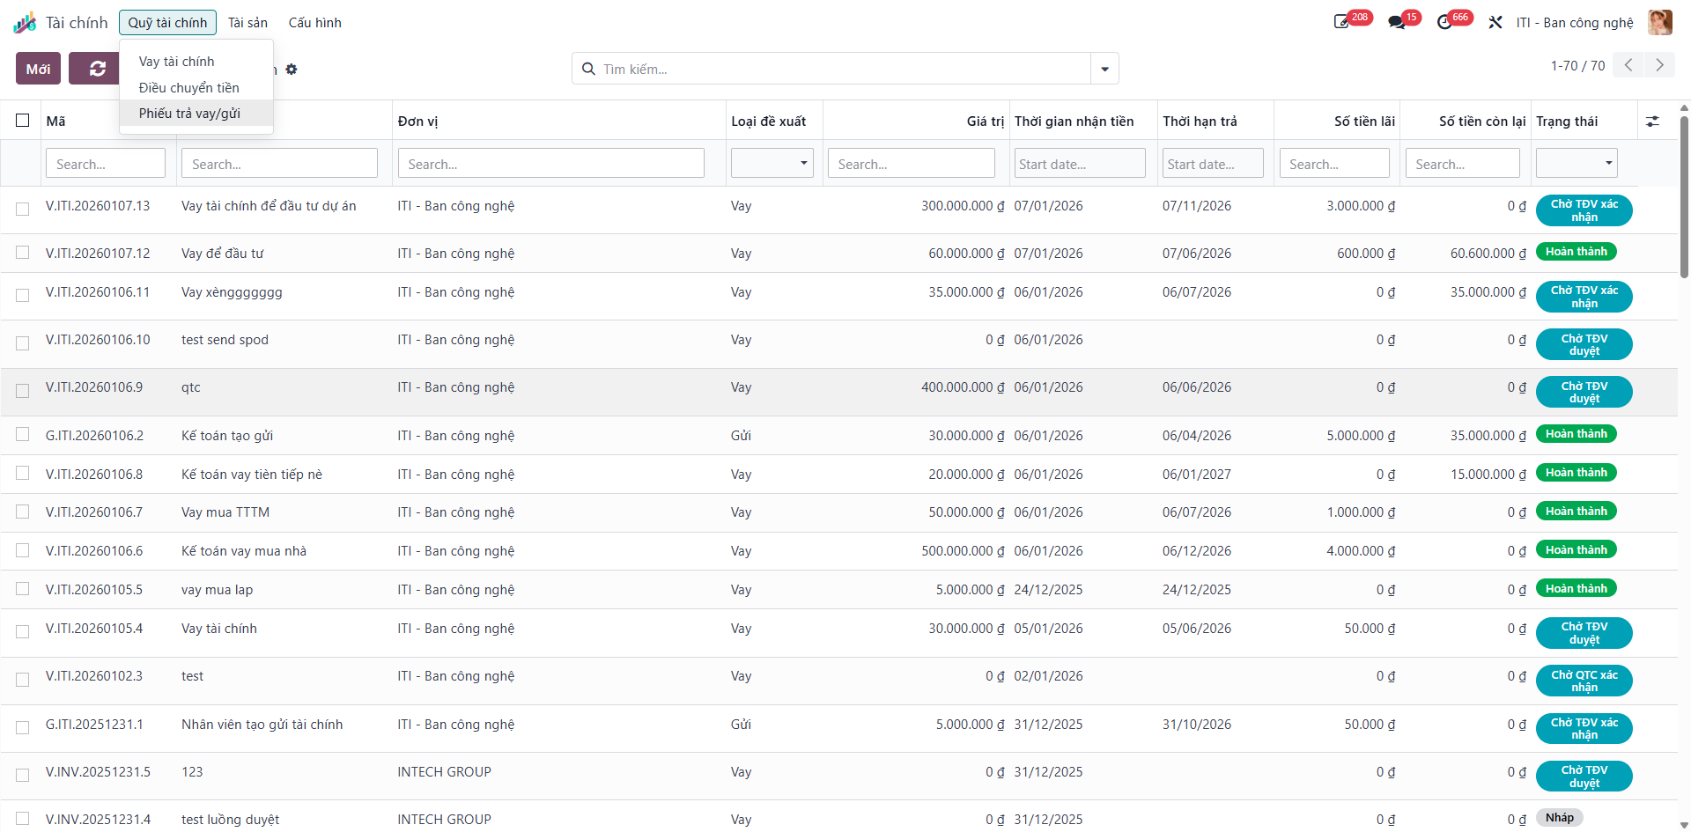Screen dimensions: 1691x832
Task: Check the row V.ITI.20260107.12 checkbox
Action: click(x=23, y=253)
